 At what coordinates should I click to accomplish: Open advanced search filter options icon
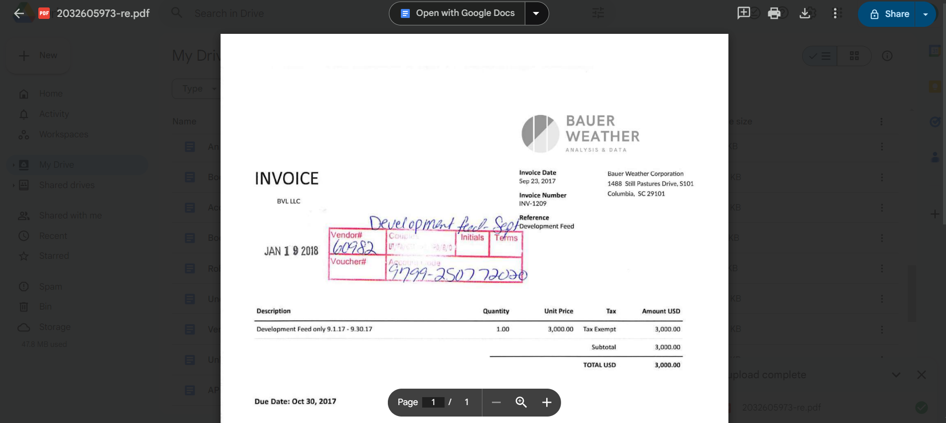coord(598,13)
